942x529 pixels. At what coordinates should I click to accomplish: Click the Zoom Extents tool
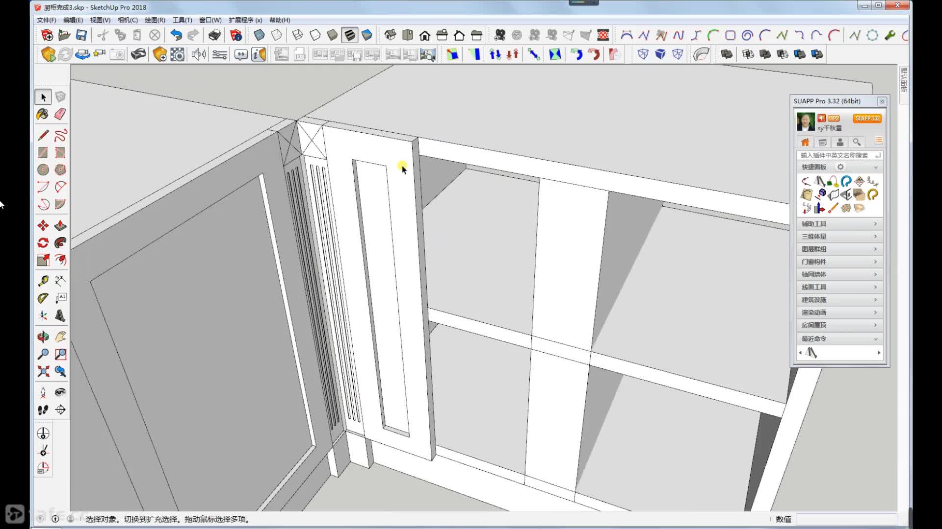click(x=43, y=371)
